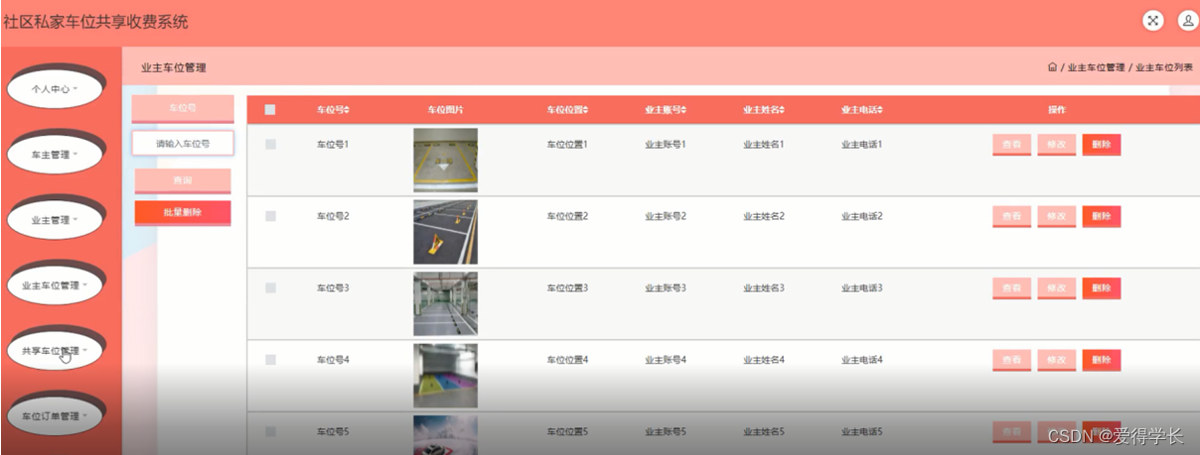
Task: Open the user profile icon in header
Action: [1187, 21]
